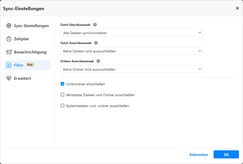Uncheck Unterordner einschließen checkbox
The image size is (243, 164).
click(62, 84)
